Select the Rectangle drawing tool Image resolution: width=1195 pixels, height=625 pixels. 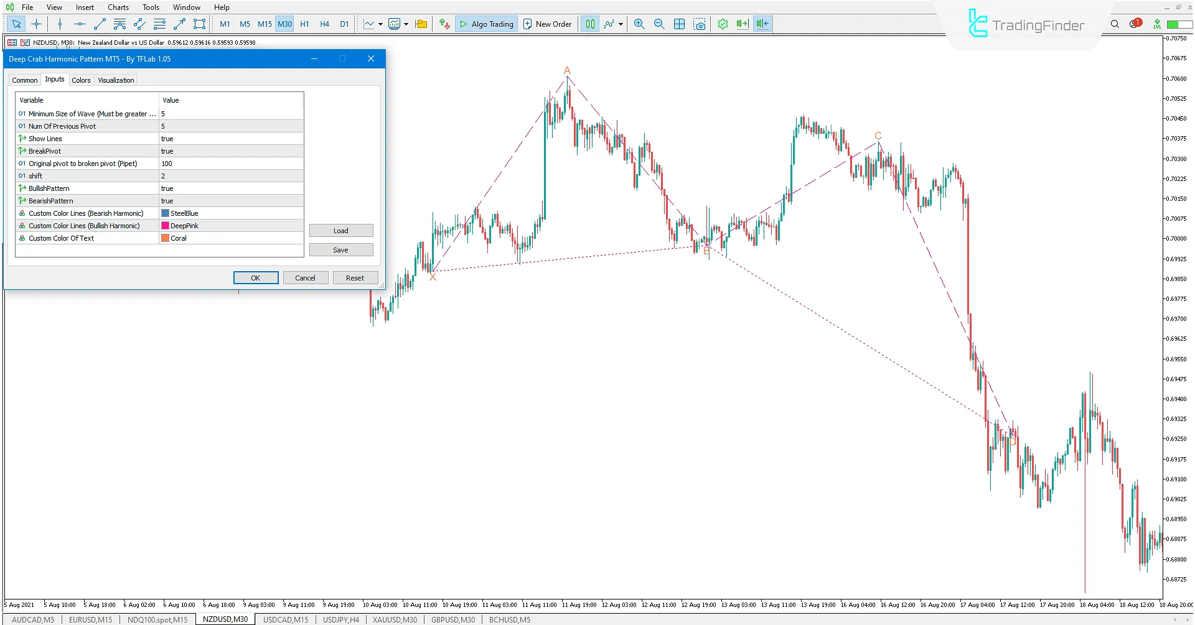(199, 24)
